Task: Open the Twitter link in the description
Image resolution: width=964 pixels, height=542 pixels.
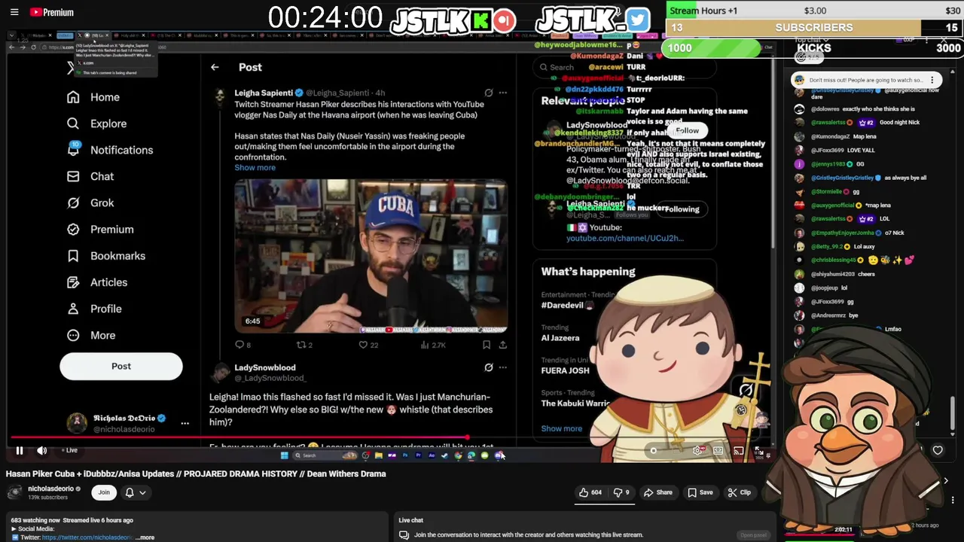Action: 88,537
